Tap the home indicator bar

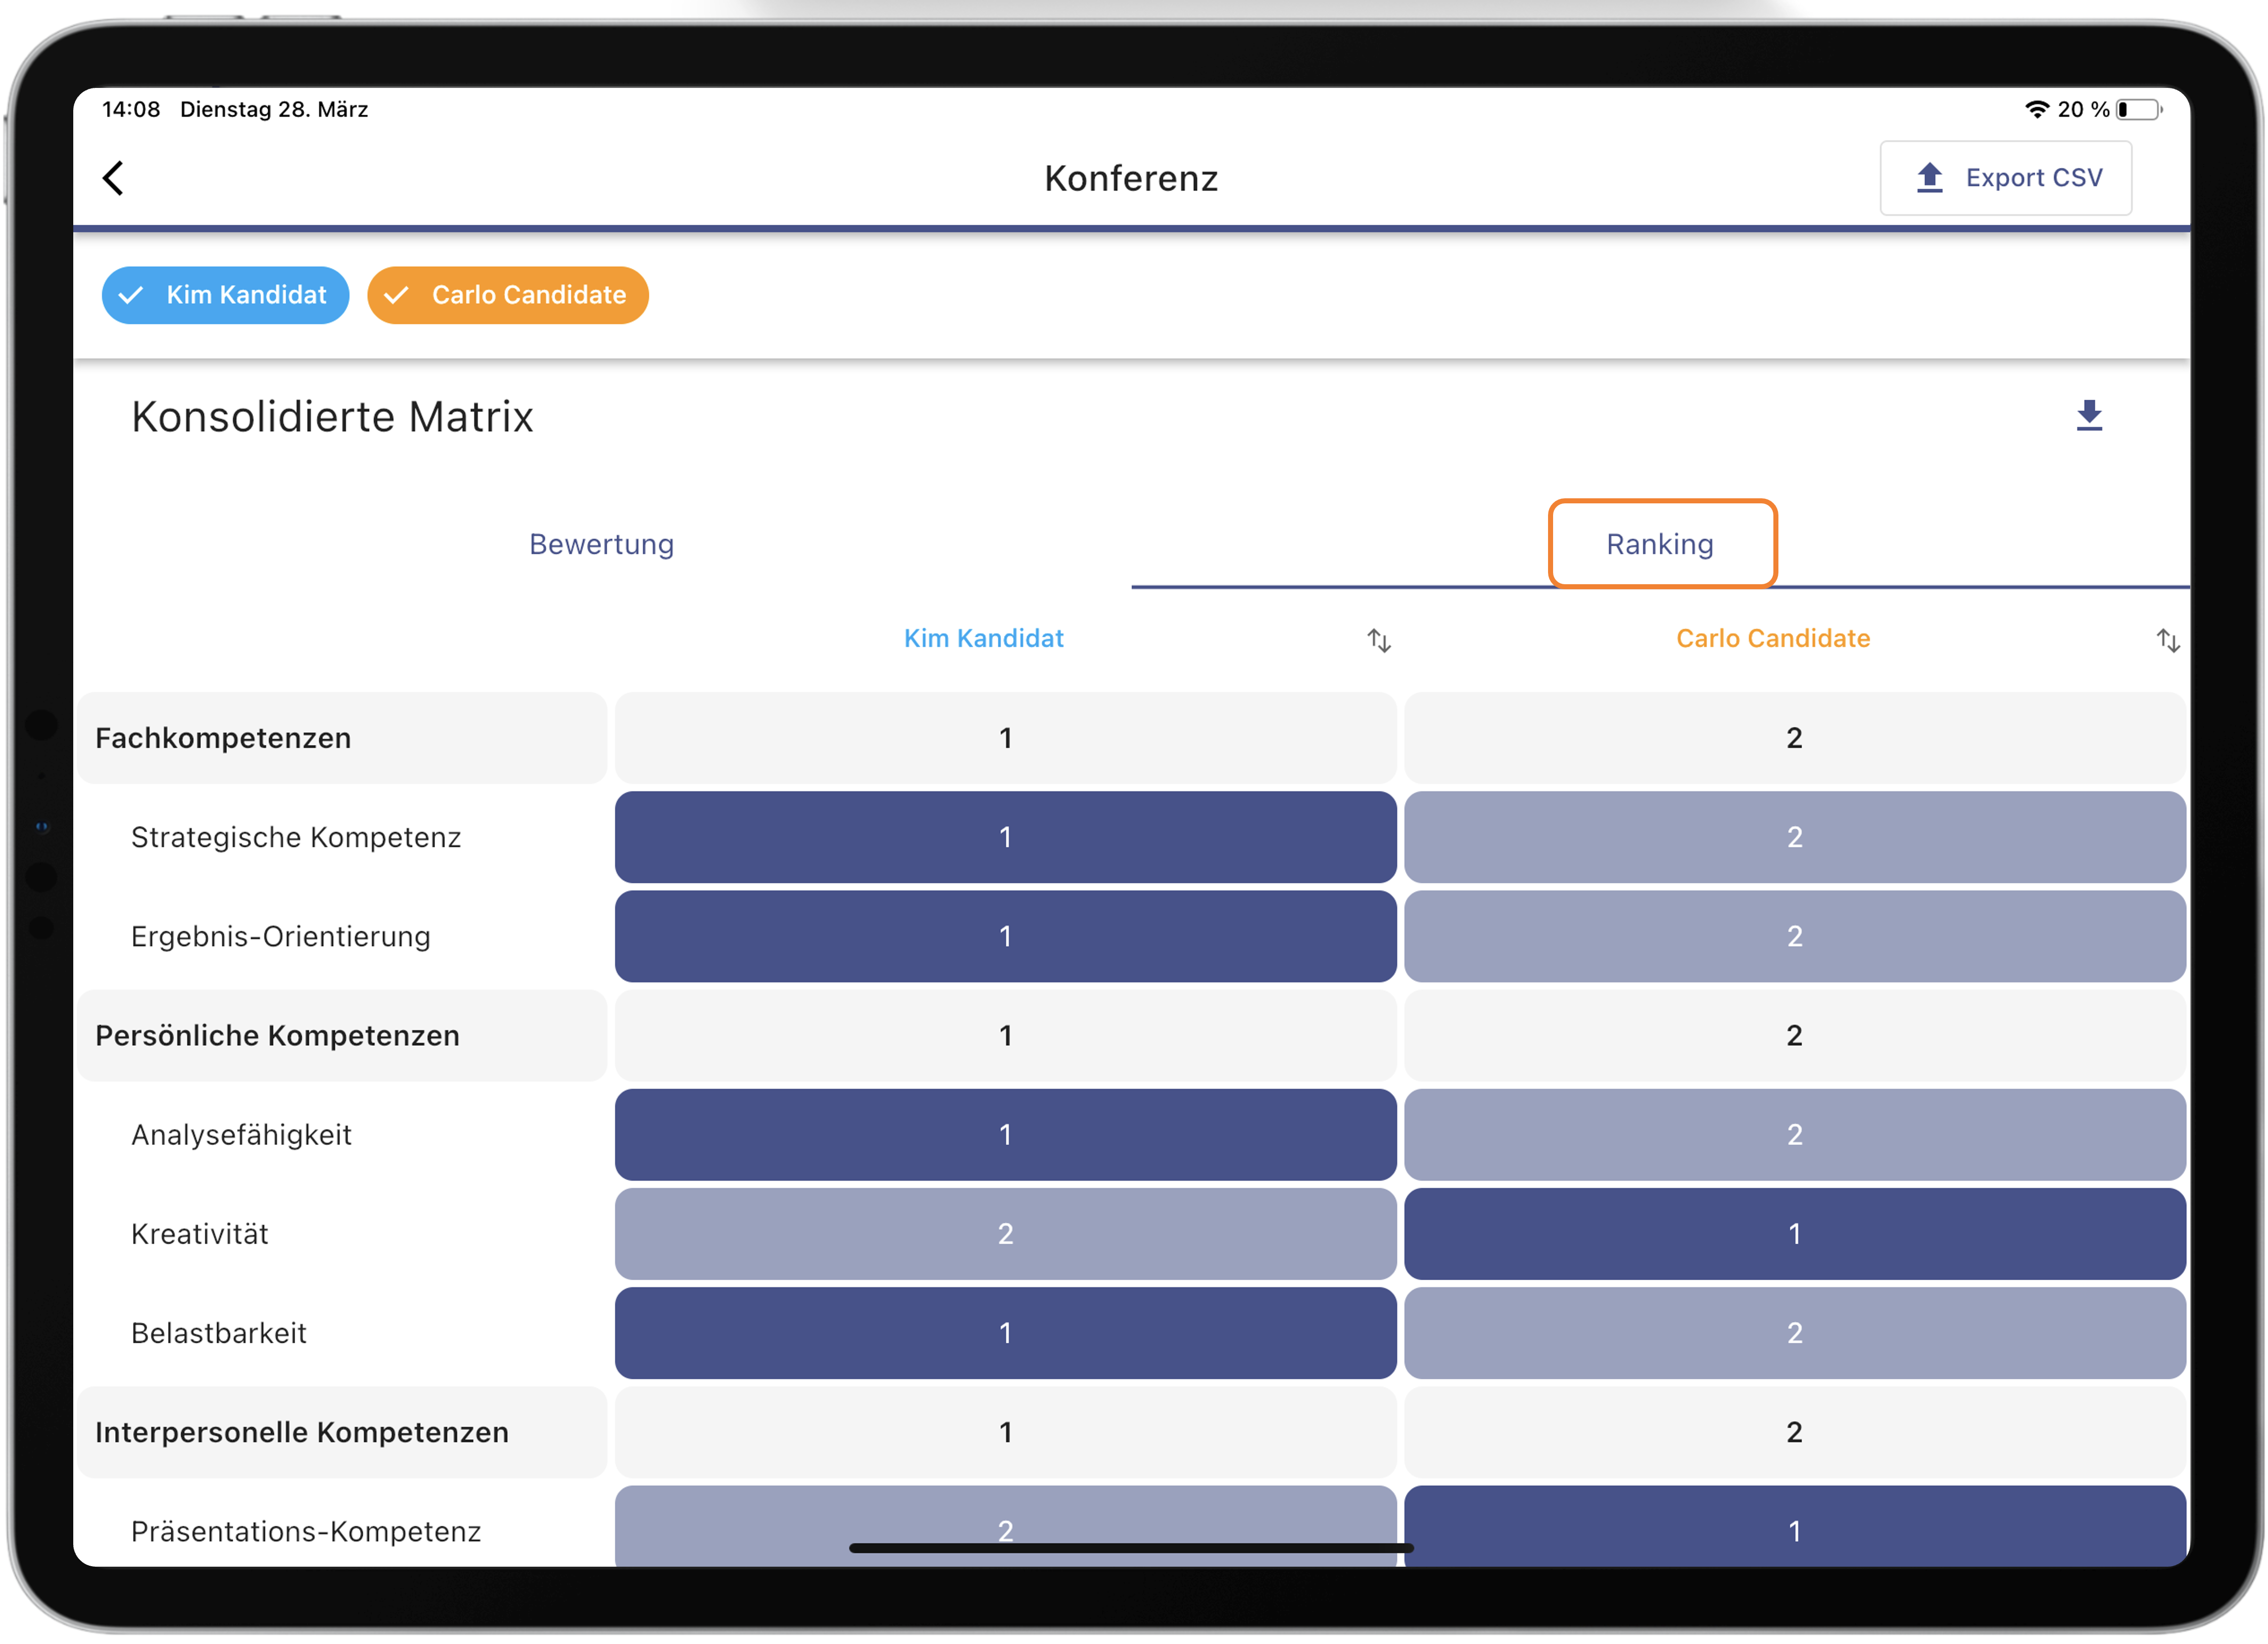(1130, 1548)
